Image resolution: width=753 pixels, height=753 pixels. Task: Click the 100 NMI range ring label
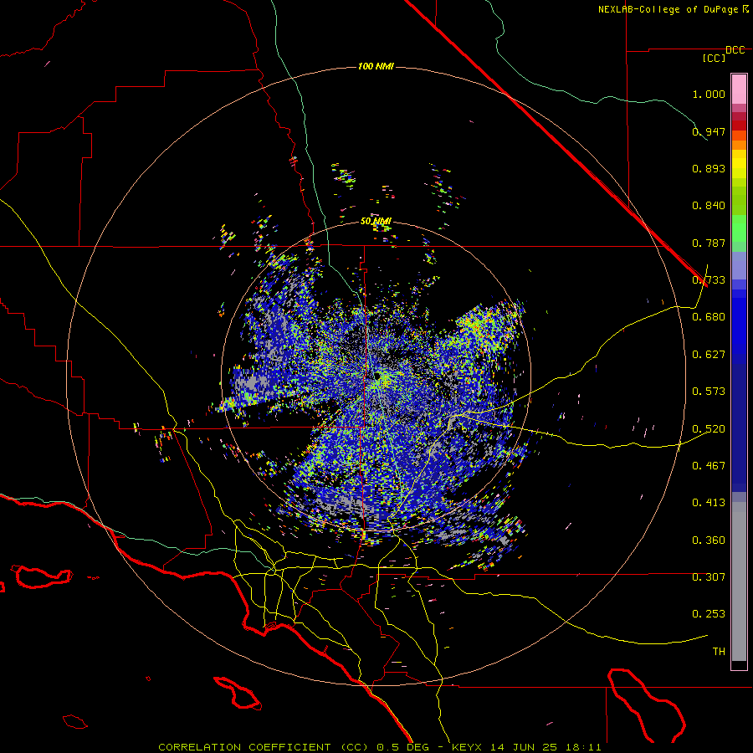376,66
